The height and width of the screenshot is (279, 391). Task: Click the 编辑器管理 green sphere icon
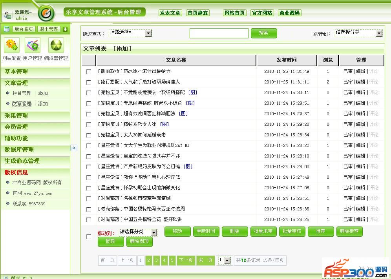pos(56,45)
